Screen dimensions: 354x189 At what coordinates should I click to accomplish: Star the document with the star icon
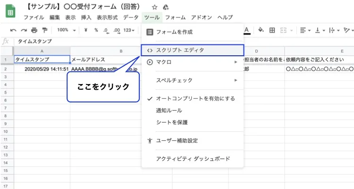154,7
